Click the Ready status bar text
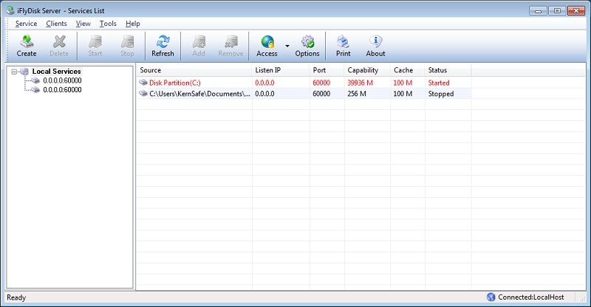Screen dimensions: 591x307 coord(16,297)
